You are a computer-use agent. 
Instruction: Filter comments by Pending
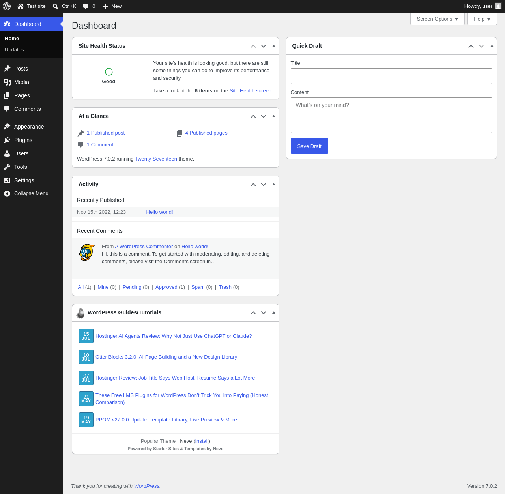click(132, 287)
